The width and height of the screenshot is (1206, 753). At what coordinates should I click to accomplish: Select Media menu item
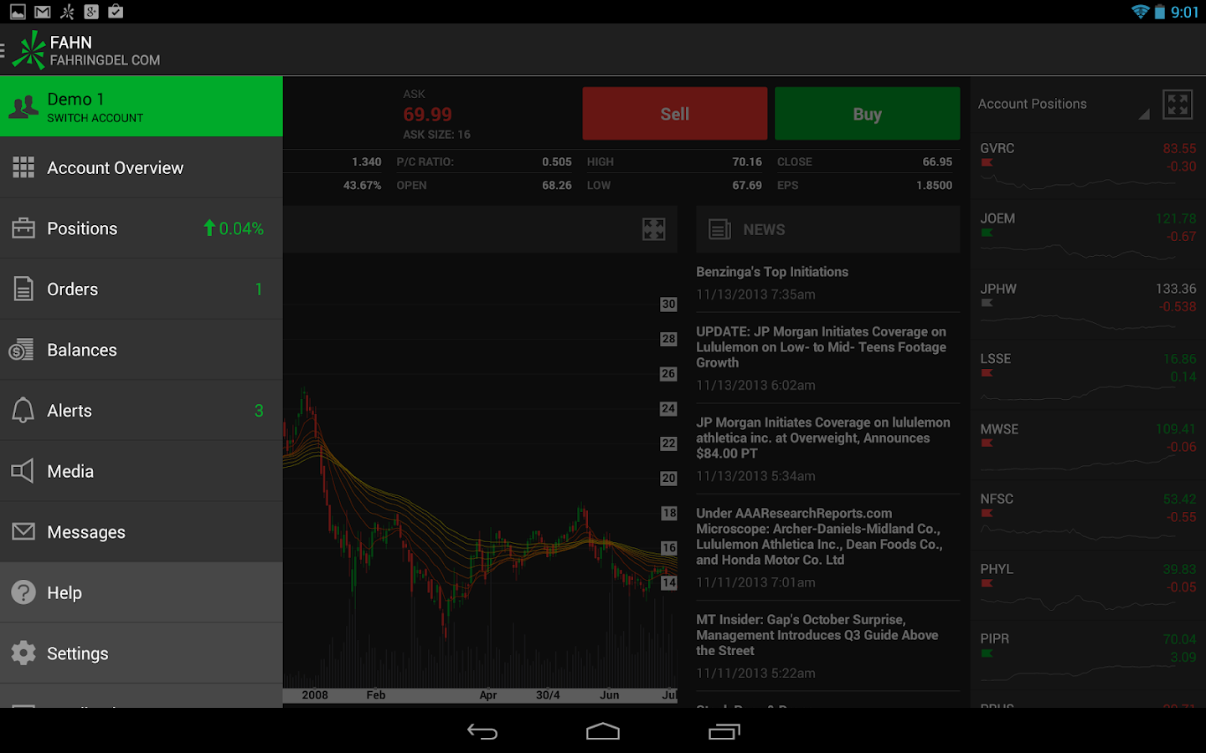click(x=142, y=471)
